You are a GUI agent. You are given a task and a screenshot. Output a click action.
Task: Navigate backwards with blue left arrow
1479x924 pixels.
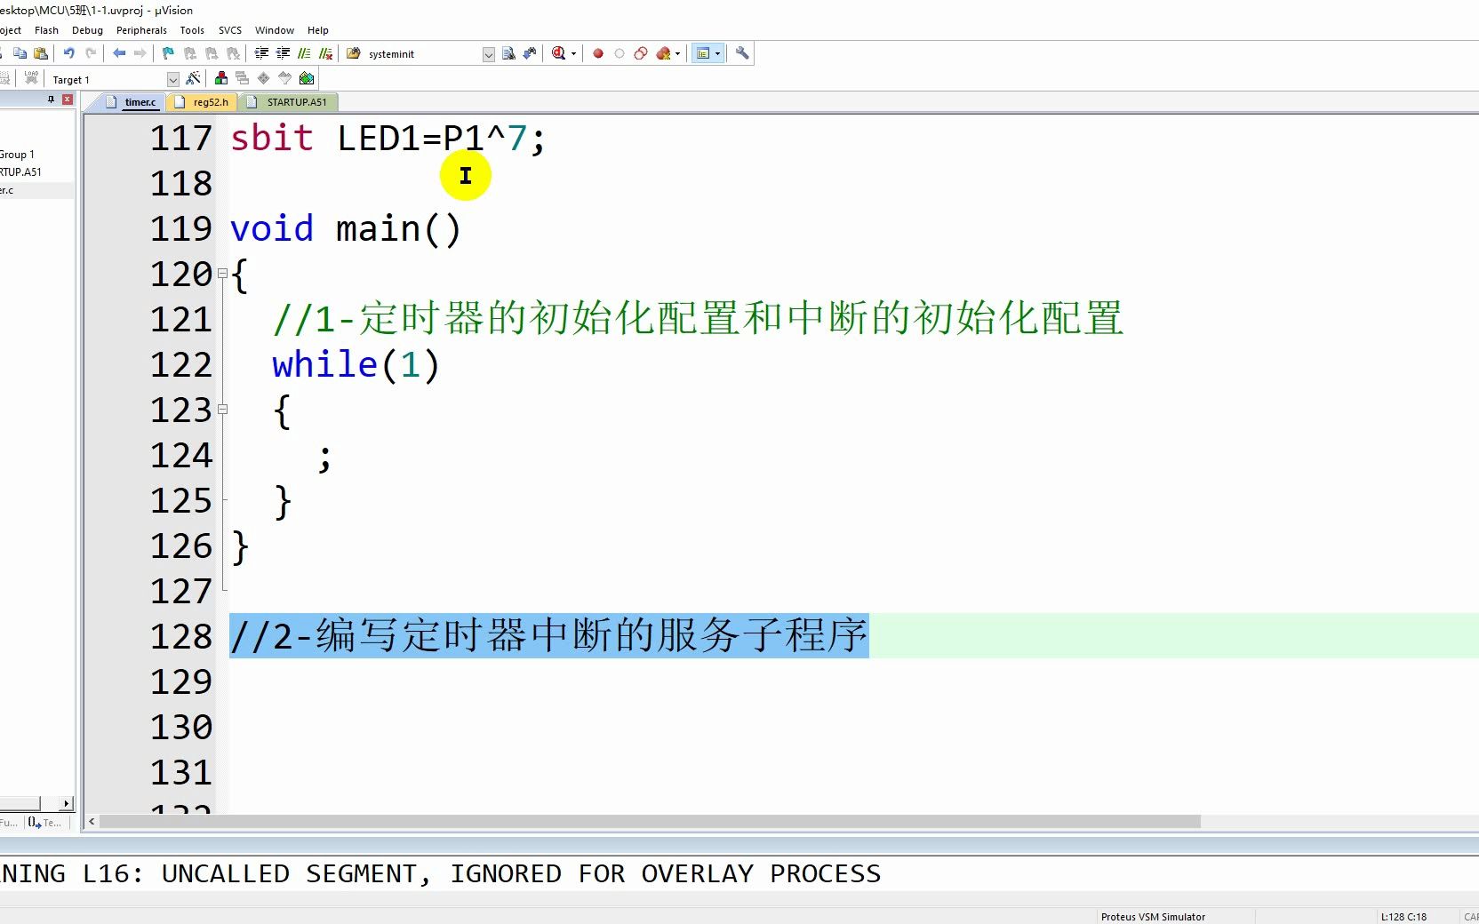click(119, 53)
